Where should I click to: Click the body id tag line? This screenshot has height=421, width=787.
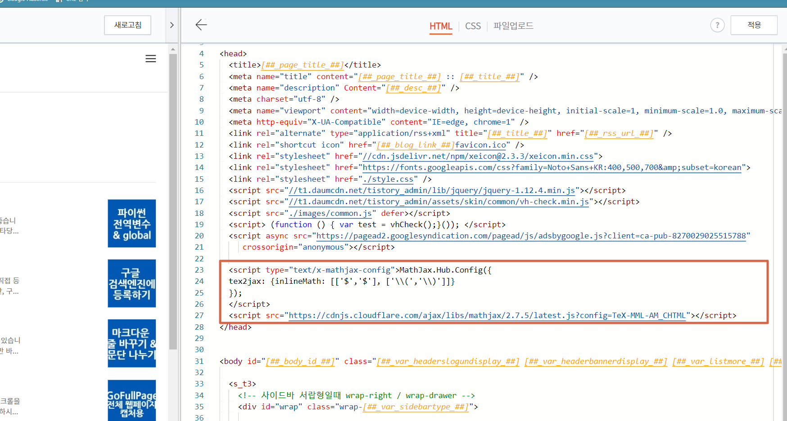[x=501, y=361]
